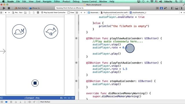Toggle the Utilities panel visibility
This screenshot has height=104, width=185.
[181, 8]
